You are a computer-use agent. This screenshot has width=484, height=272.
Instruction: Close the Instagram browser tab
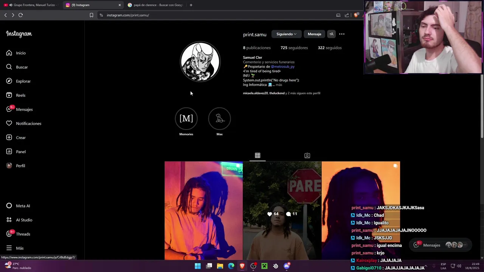coord(120,5)
